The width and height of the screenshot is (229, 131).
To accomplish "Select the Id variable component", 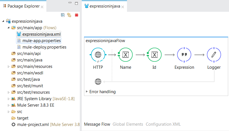I will pyautogui.click(x=154, y=55).
